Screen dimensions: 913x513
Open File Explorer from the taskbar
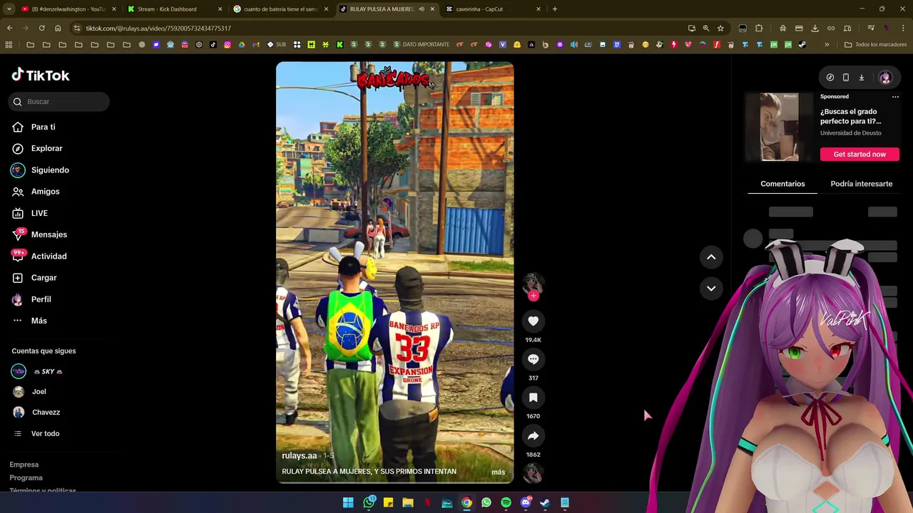pos(408,503)
